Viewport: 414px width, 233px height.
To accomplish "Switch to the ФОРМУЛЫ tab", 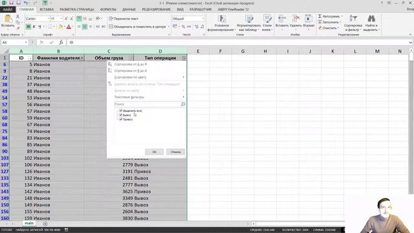I will pos(108,10).
